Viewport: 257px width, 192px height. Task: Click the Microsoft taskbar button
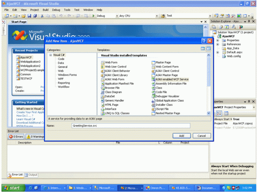[x=104, y=188]
